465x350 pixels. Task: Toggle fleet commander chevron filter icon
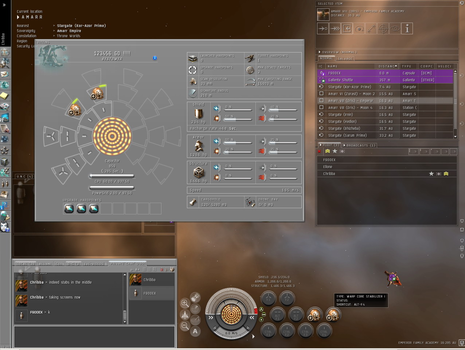point(327,151)
